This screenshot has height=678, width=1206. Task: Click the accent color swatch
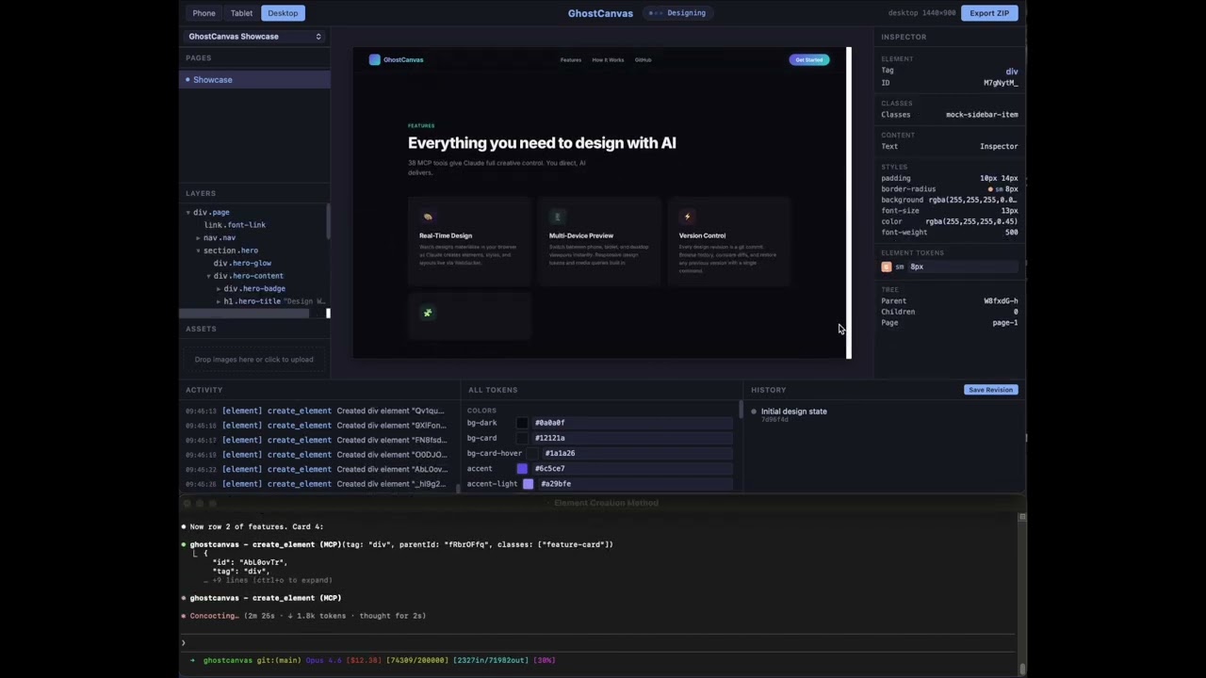pos(522,469)
